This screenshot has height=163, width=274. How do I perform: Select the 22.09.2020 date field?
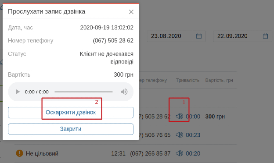242,36
